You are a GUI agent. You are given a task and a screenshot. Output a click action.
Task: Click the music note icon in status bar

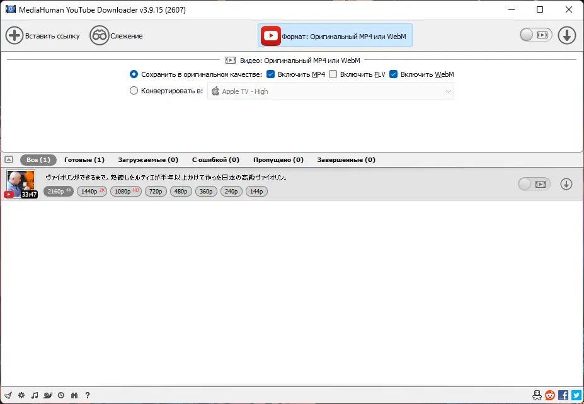(35, 395)
